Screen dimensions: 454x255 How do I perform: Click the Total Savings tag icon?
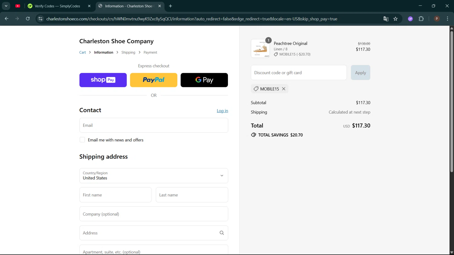click(x=254, y=135)
